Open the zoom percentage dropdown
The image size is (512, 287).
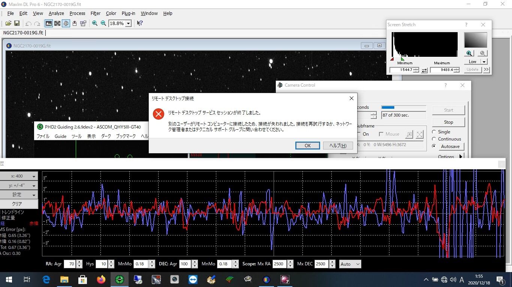(128, 23)
